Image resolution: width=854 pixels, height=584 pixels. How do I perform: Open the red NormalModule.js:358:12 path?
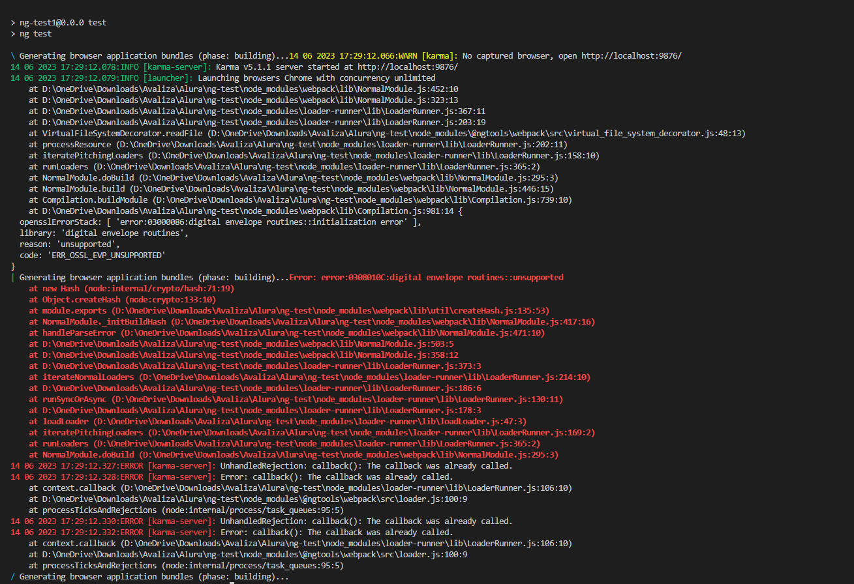coord(251,355)
